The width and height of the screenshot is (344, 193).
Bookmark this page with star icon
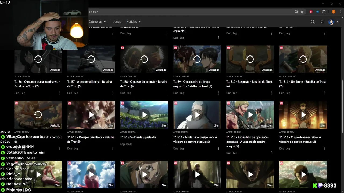click(x=302, y=12)
